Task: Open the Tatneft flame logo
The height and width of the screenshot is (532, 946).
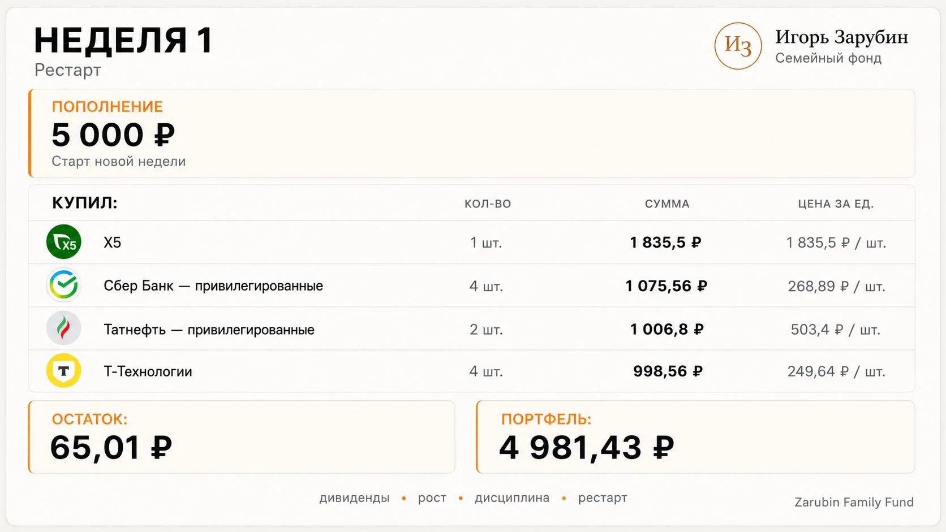Action: coord(64,328)
